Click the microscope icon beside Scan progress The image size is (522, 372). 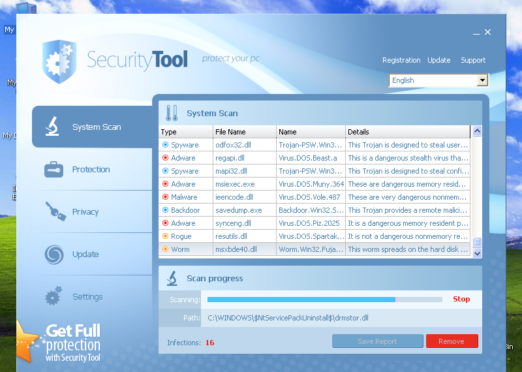point(172,279)
